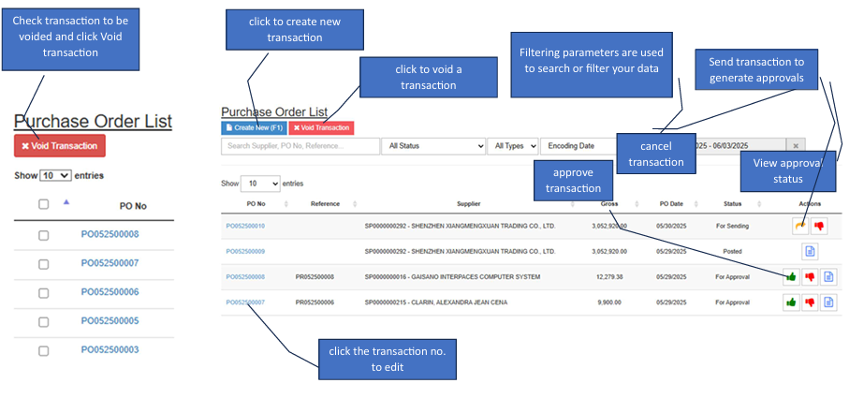The width and height of the screenshot is (864, 398).
Task: Approve PO052500008 with green thumbs-up
Action: click(792, 276)
